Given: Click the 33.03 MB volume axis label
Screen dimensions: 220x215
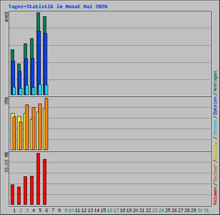Looking at the screenshot, I should pos(6,162).
